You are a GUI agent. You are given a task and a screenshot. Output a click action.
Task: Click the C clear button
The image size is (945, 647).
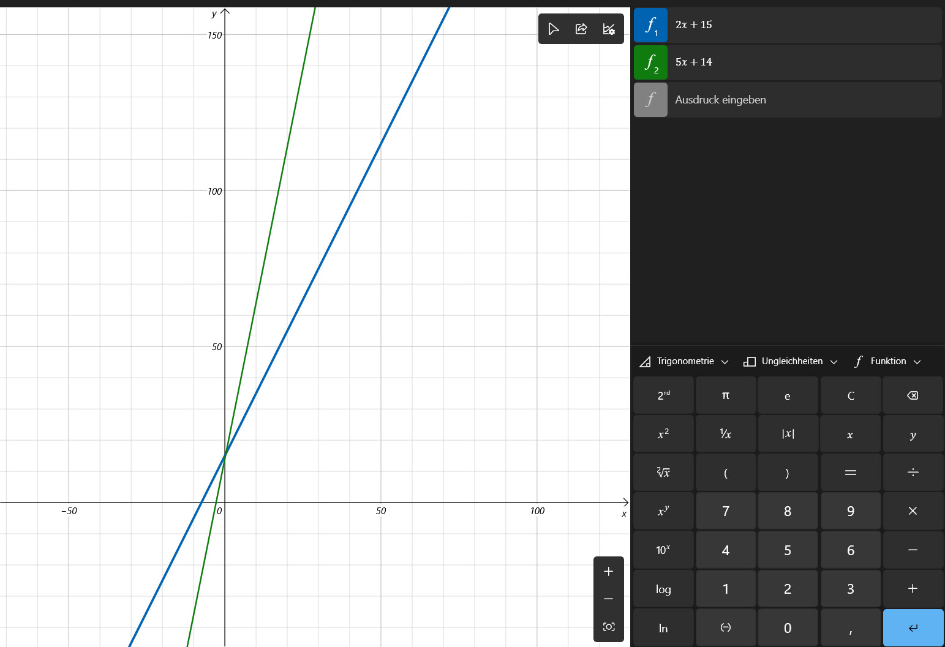coord(850,395)
